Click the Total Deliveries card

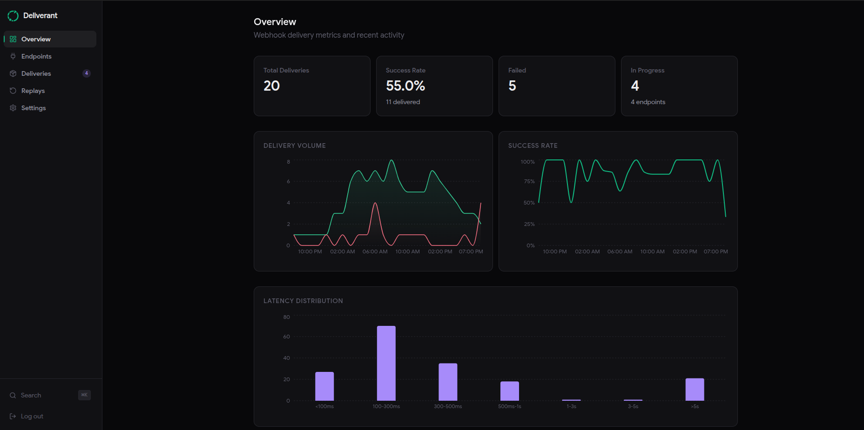pyautogui.click(x=312, y=86)
